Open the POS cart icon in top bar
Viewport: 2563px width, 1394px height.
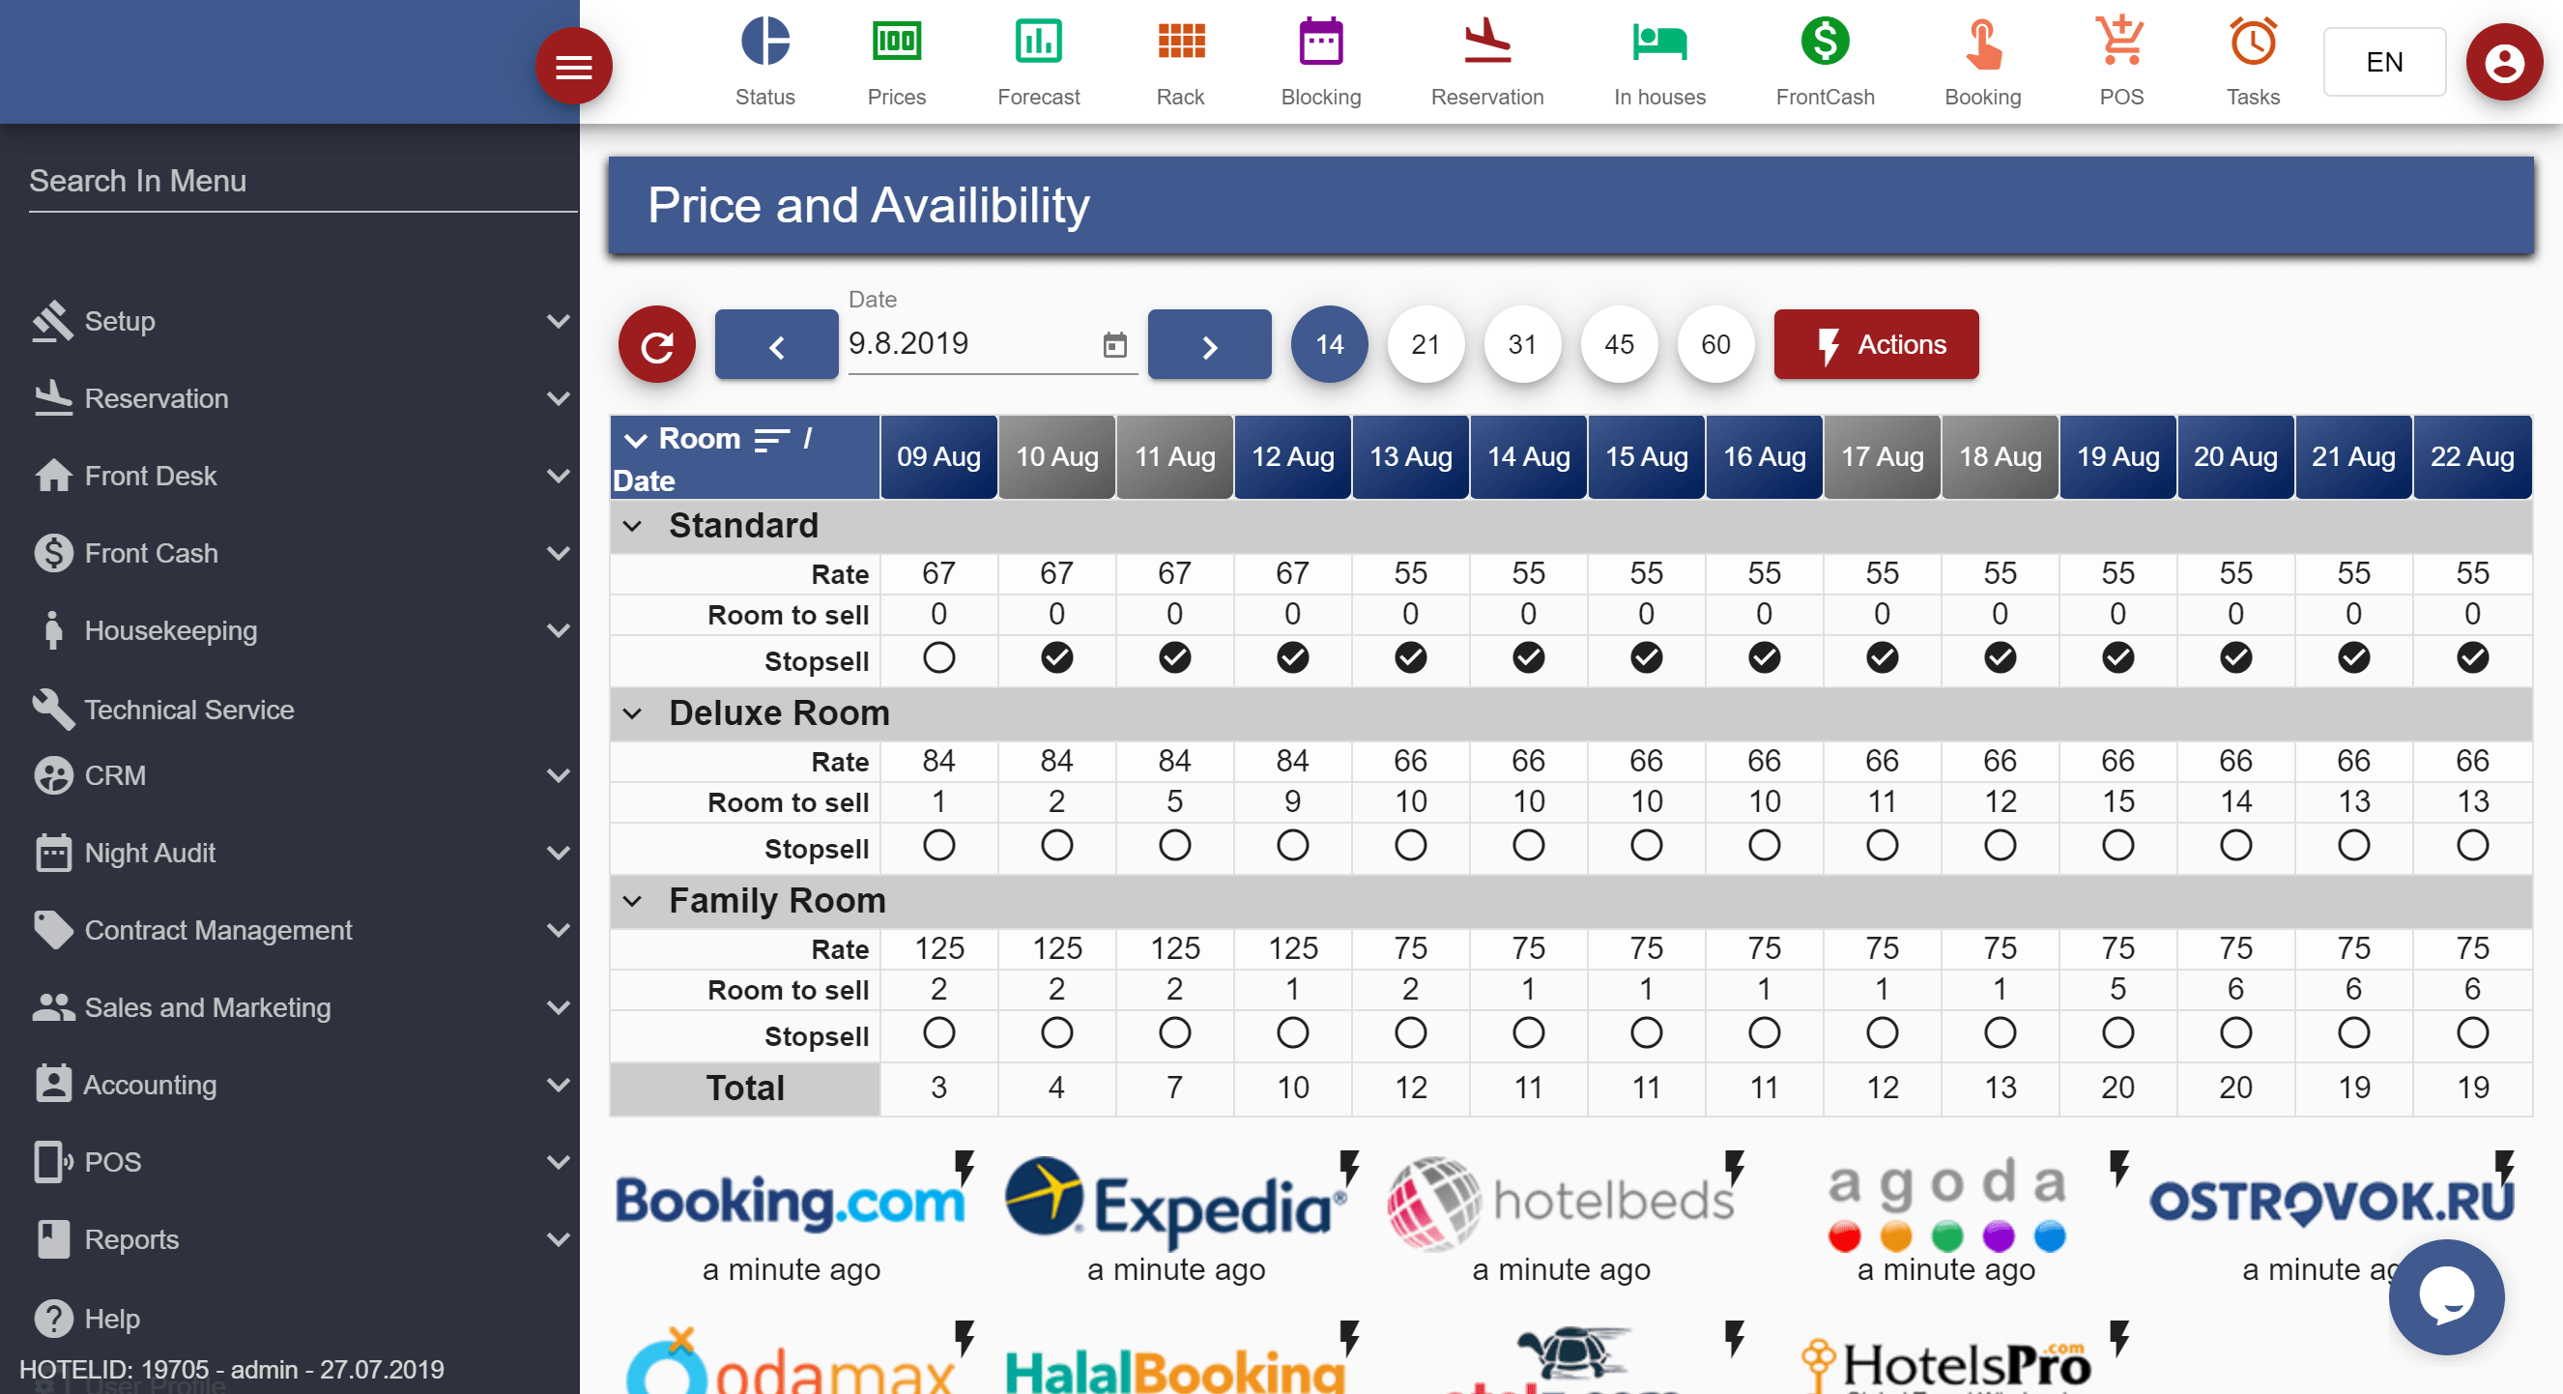2120,42
